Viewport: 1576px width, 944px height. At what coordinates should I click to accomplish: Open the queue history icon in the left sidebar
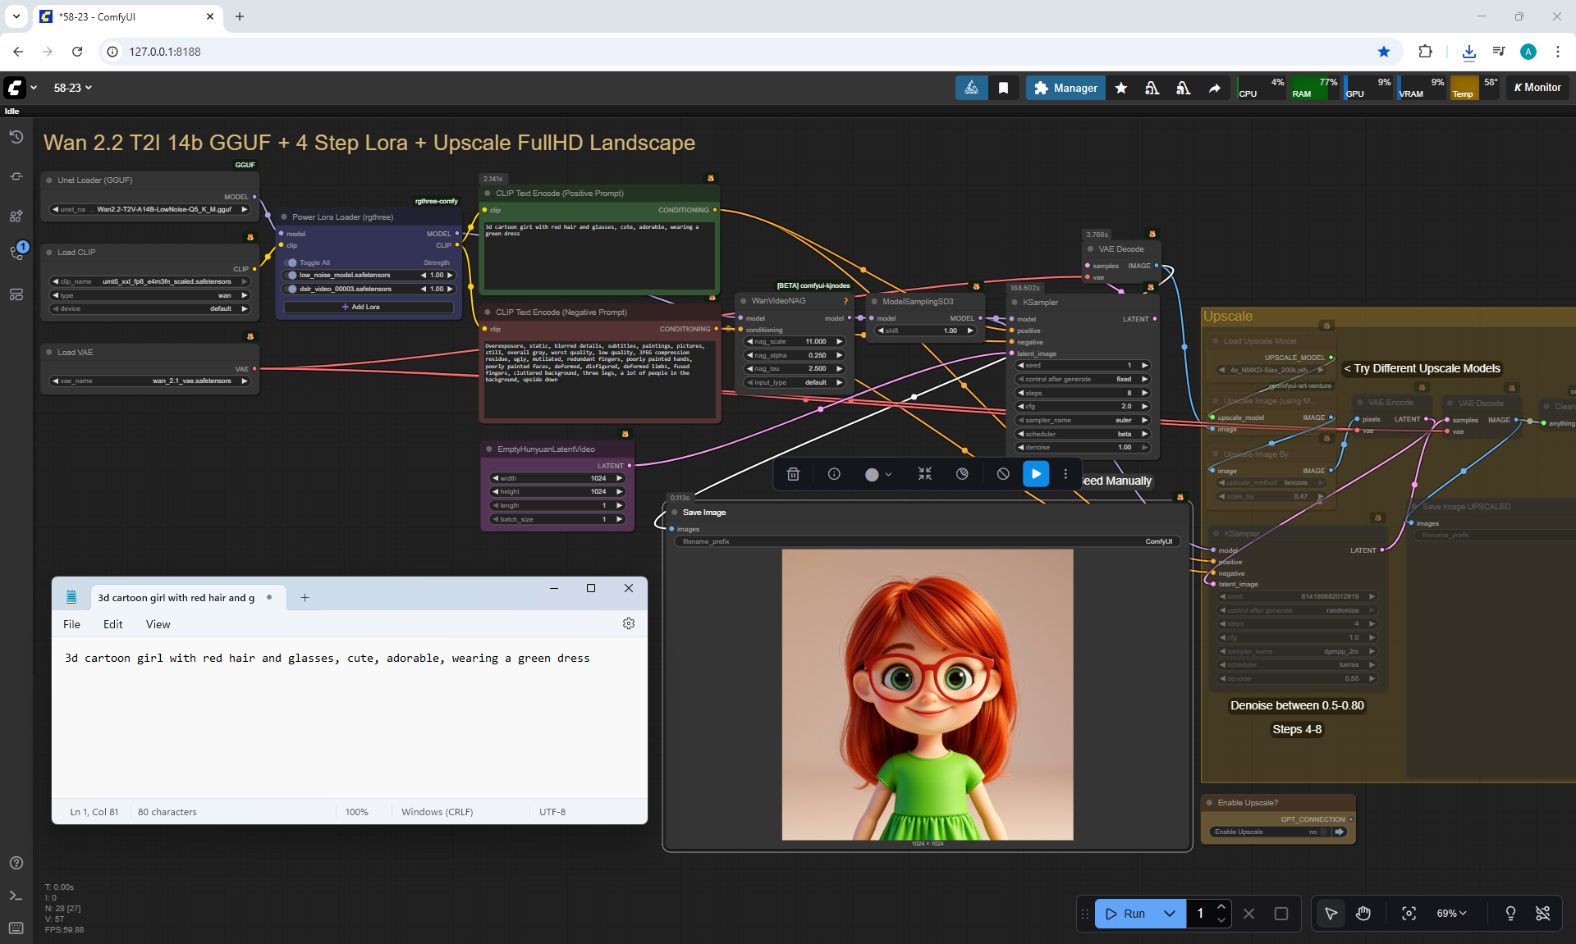[x=16, y=137]
